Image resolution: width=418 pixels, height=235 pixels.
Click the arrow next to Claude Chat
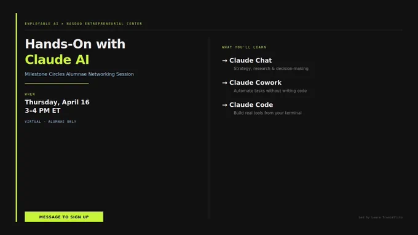click(224, 61)
